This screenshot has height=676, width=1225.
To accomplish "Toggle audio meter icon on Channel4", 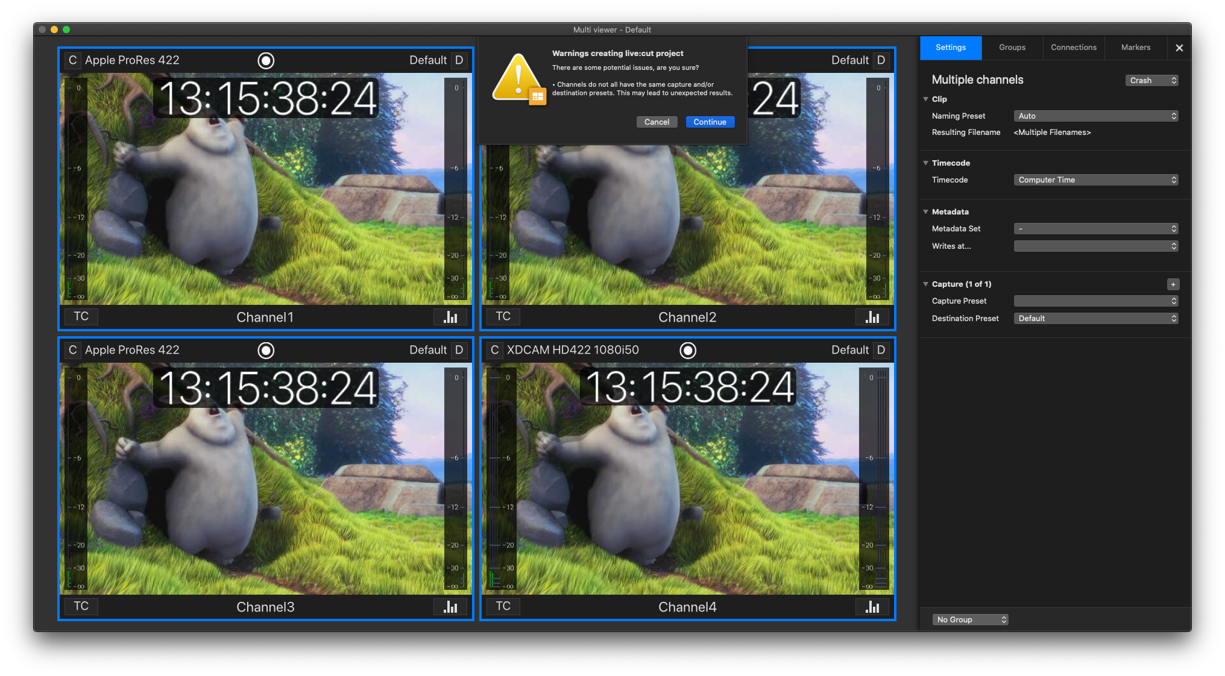I will point(872,607).
